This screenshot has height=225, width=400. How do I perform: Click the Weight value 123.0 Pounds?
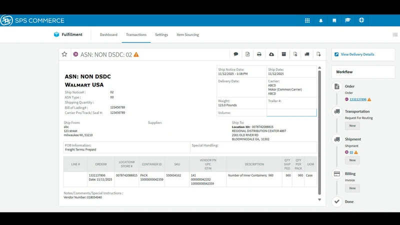[227, 105]
